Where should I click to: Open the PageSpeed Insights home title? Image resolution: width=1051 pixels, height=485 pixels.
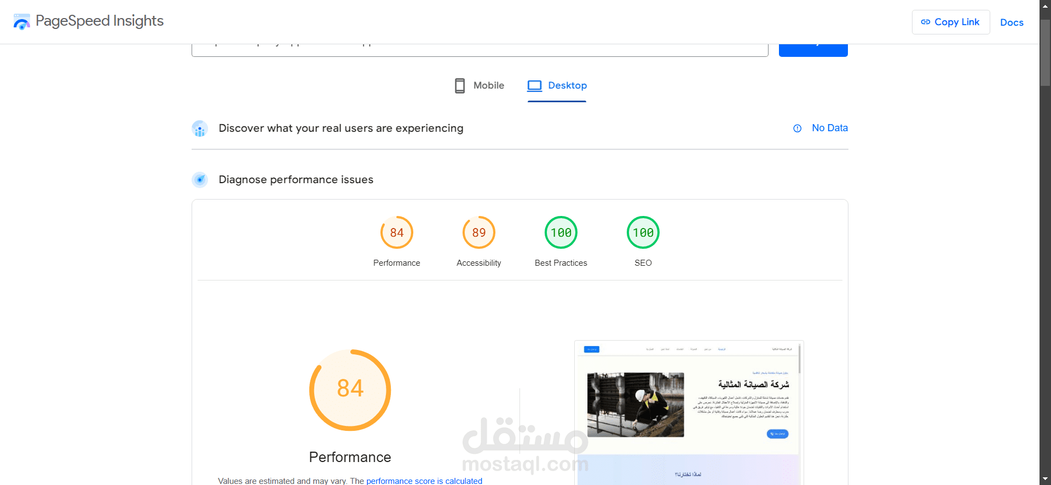(x=99, y=21)
